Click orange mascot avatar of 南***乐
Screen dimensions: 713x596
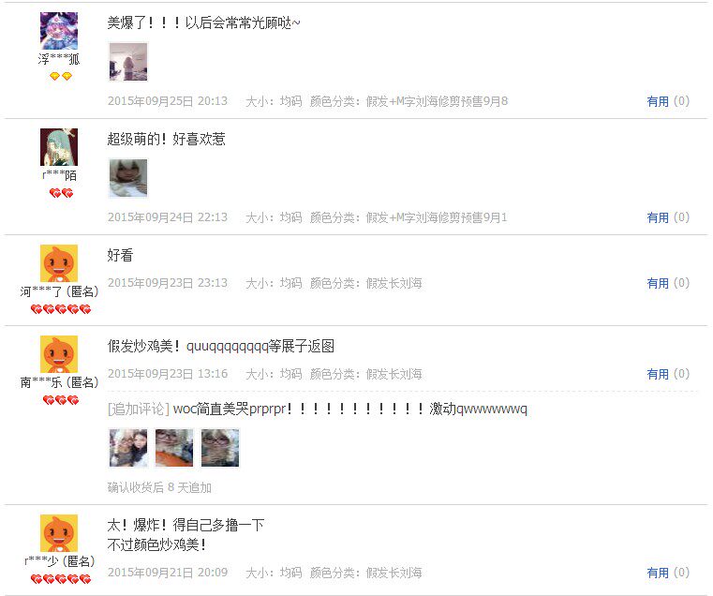coord(59,354)
